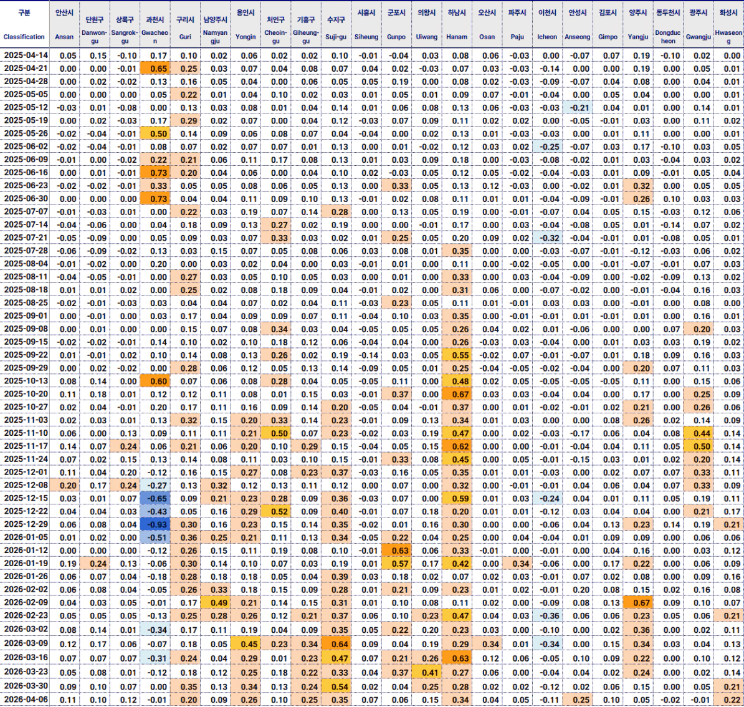This screenshot has width=744, height=707.
Task: Click the 0.49 value under Namyangju
Action: pyautogui.click(x=216, y=603)
